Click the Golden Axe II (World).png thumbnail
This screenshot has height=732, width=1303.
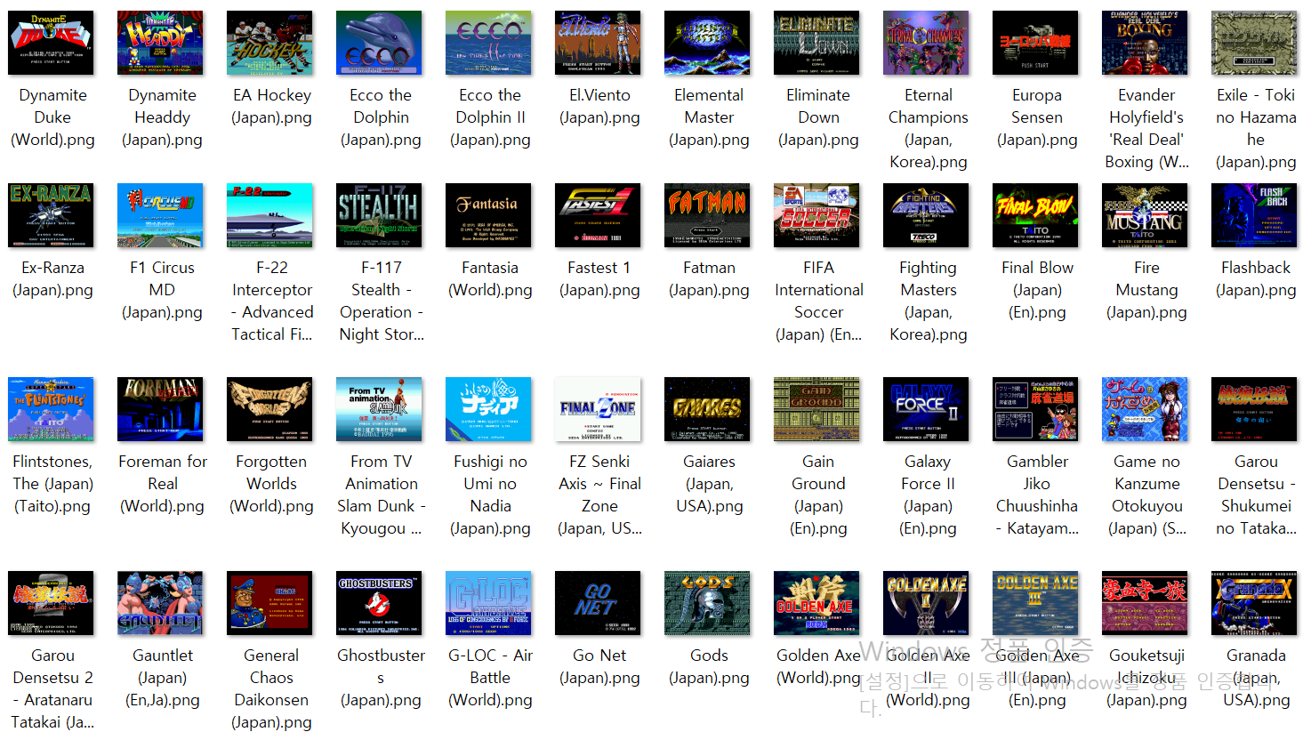(x=926, y=603)
